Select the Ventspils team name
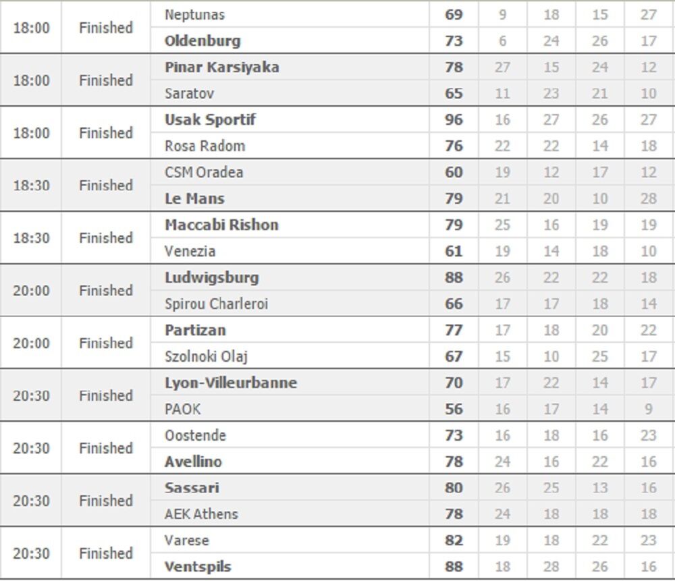 point(198,568)
